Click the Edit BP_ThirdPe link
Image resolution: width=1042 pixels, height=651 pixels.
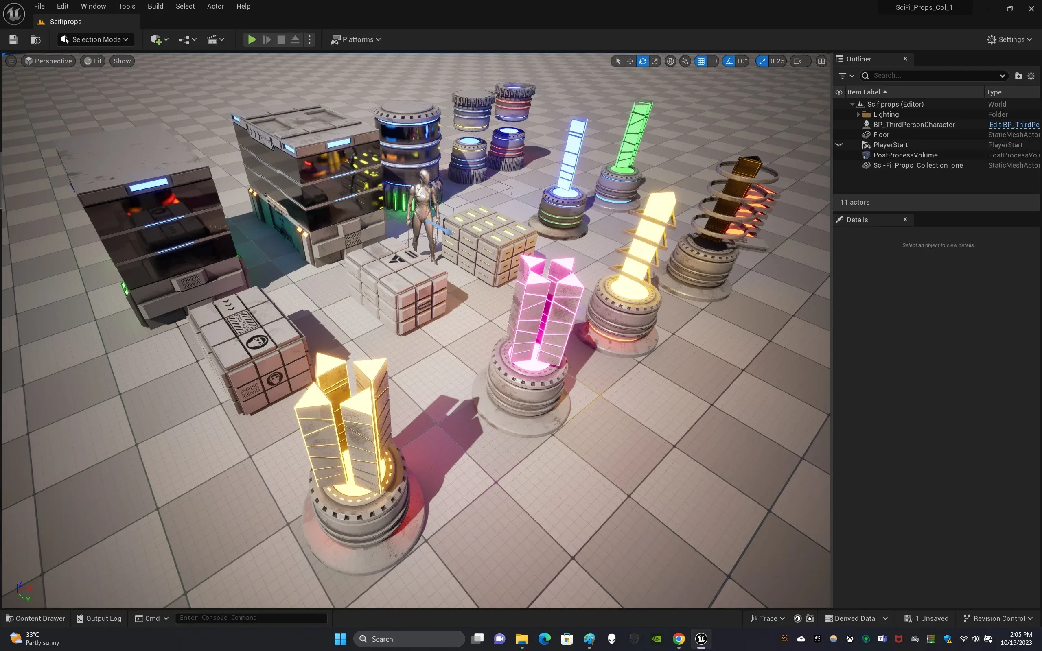point(1014,125)
